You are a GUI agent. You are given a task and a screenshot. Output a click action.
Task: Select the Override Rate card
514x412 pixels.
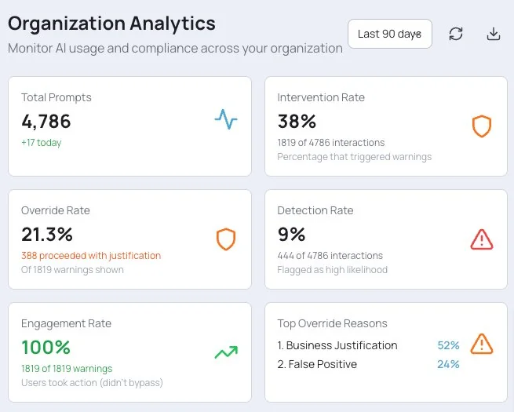[129, 239]
